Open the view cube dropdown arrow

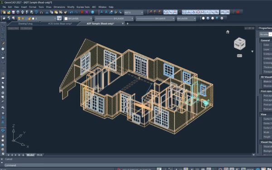253,51
